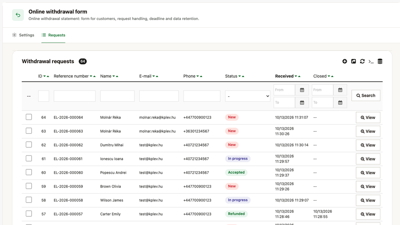This screenshot has height=225, width=400.
Task: Sort Reference number ascending
Action: [95, 76]
